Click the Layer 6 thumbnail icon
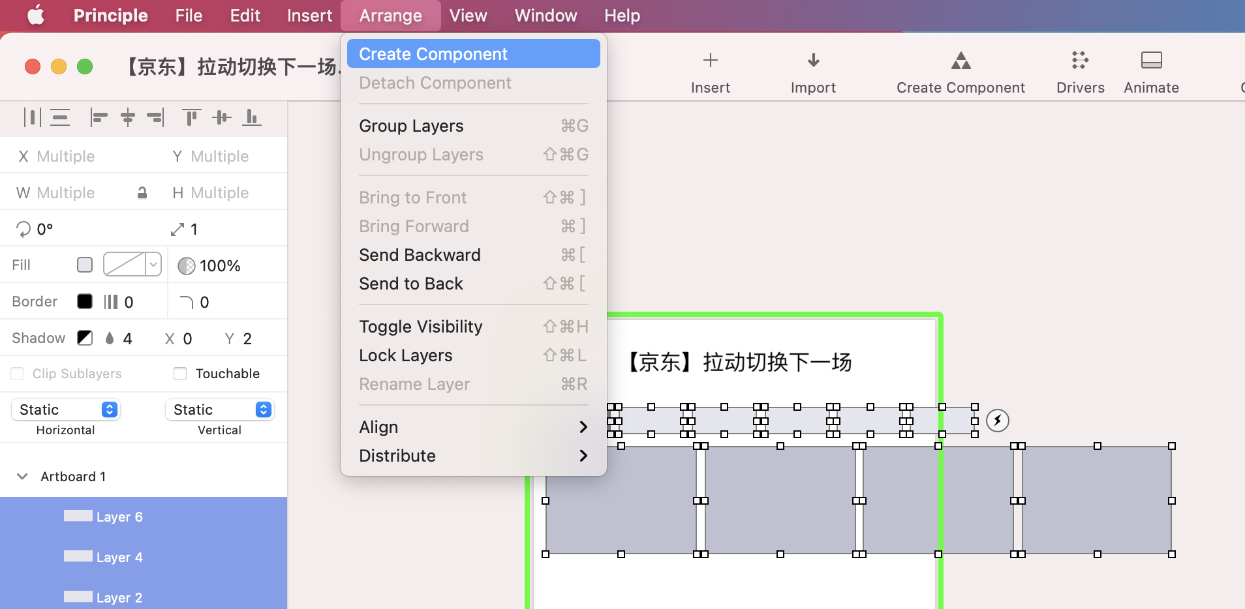Image resolution: width=1245 pixels, height=609 pixels. coord(78,516)
